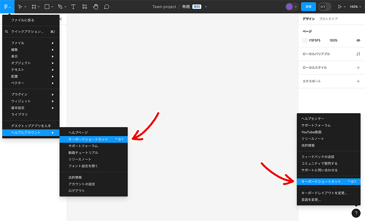The width and height of the screenshot is (365, 221).
Task: Select the Move tool arrow icon
Action: (x=20, y=7)
